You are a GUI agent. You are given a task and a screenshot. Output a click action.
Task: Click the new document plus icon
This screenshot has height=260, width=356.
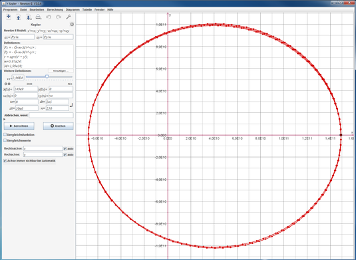coord(9,17)
